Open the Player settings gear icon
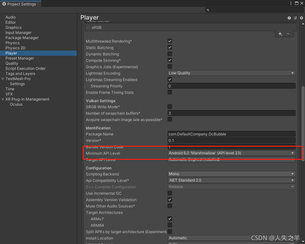The image size is (305, 244). (x=301, y=18)
